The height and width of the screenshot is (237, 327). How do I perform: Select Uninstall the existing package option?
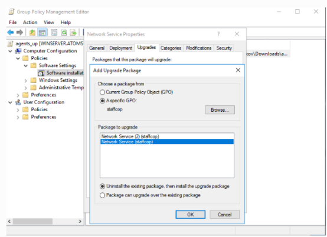102,186
